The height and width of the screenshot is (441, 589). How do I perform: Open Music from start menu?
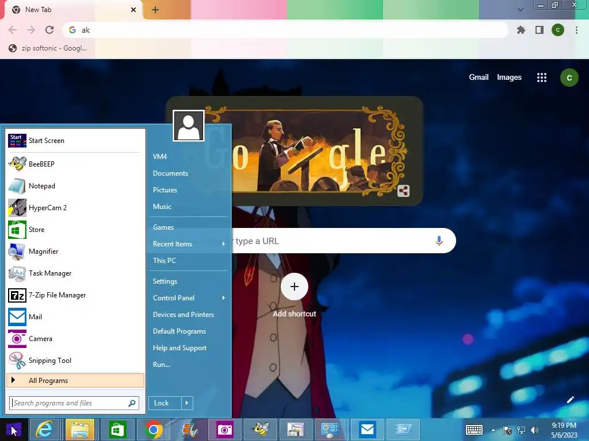[x=162, y=207]
